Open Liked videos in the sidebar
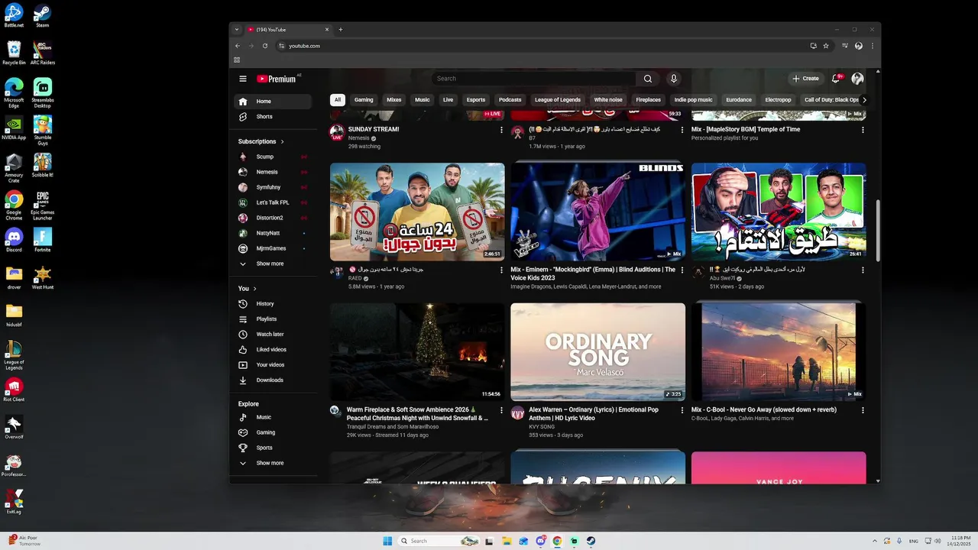The image size is (978, 550). click(x=273, y=350)
